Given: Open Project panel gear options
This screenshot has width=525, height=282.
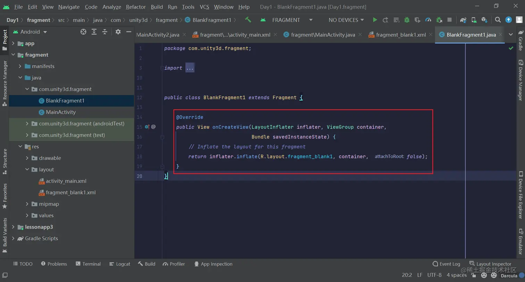Looking at the screenshot, I should coord(118,32).
